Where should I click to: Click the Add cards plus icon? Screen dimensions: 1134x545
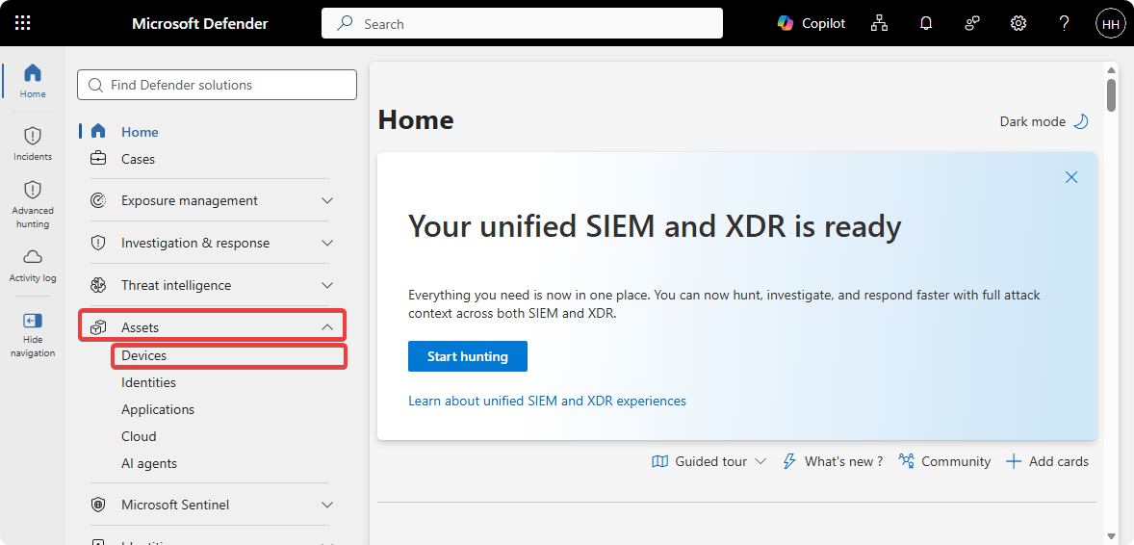(1014, 461)
